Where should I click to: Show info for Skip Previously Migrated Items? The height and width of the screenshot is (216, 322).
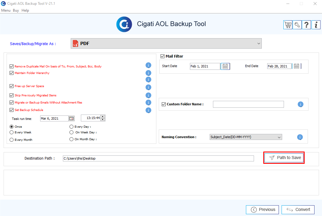[x=148, y=95]
